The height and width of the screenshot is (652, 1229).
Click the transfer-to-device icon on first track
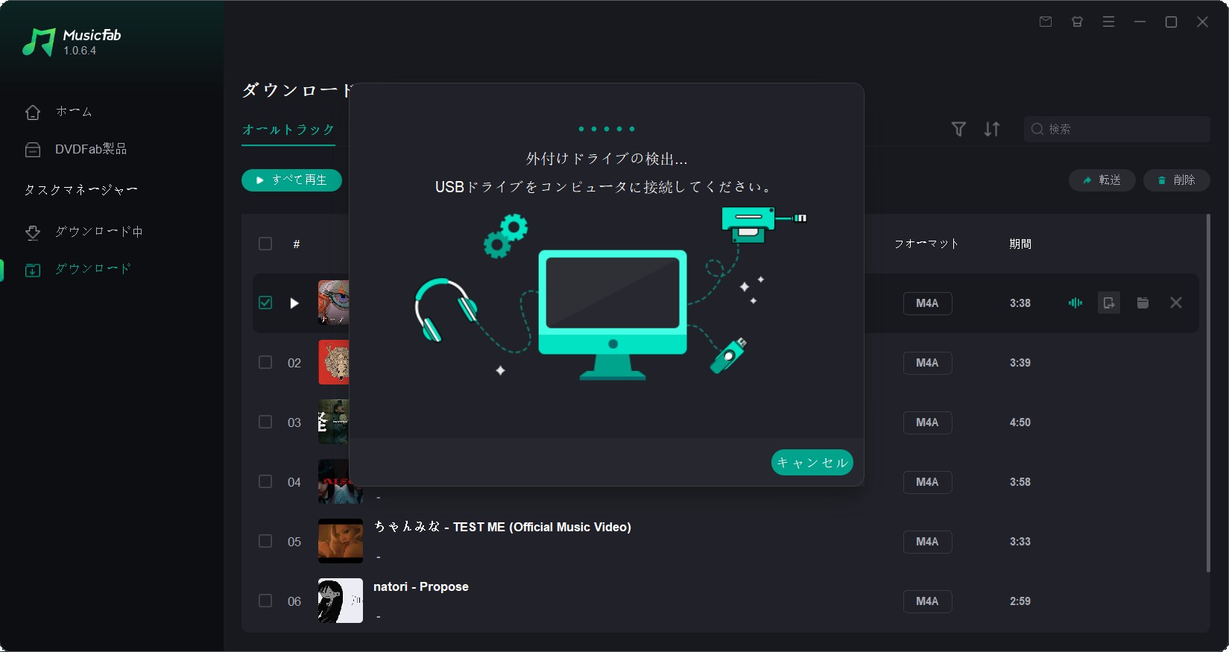click(1109, 303)
